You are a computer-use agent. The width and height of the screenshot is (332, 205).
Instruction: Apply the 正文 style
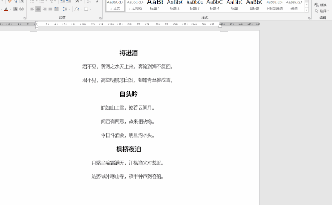(115, 5)
